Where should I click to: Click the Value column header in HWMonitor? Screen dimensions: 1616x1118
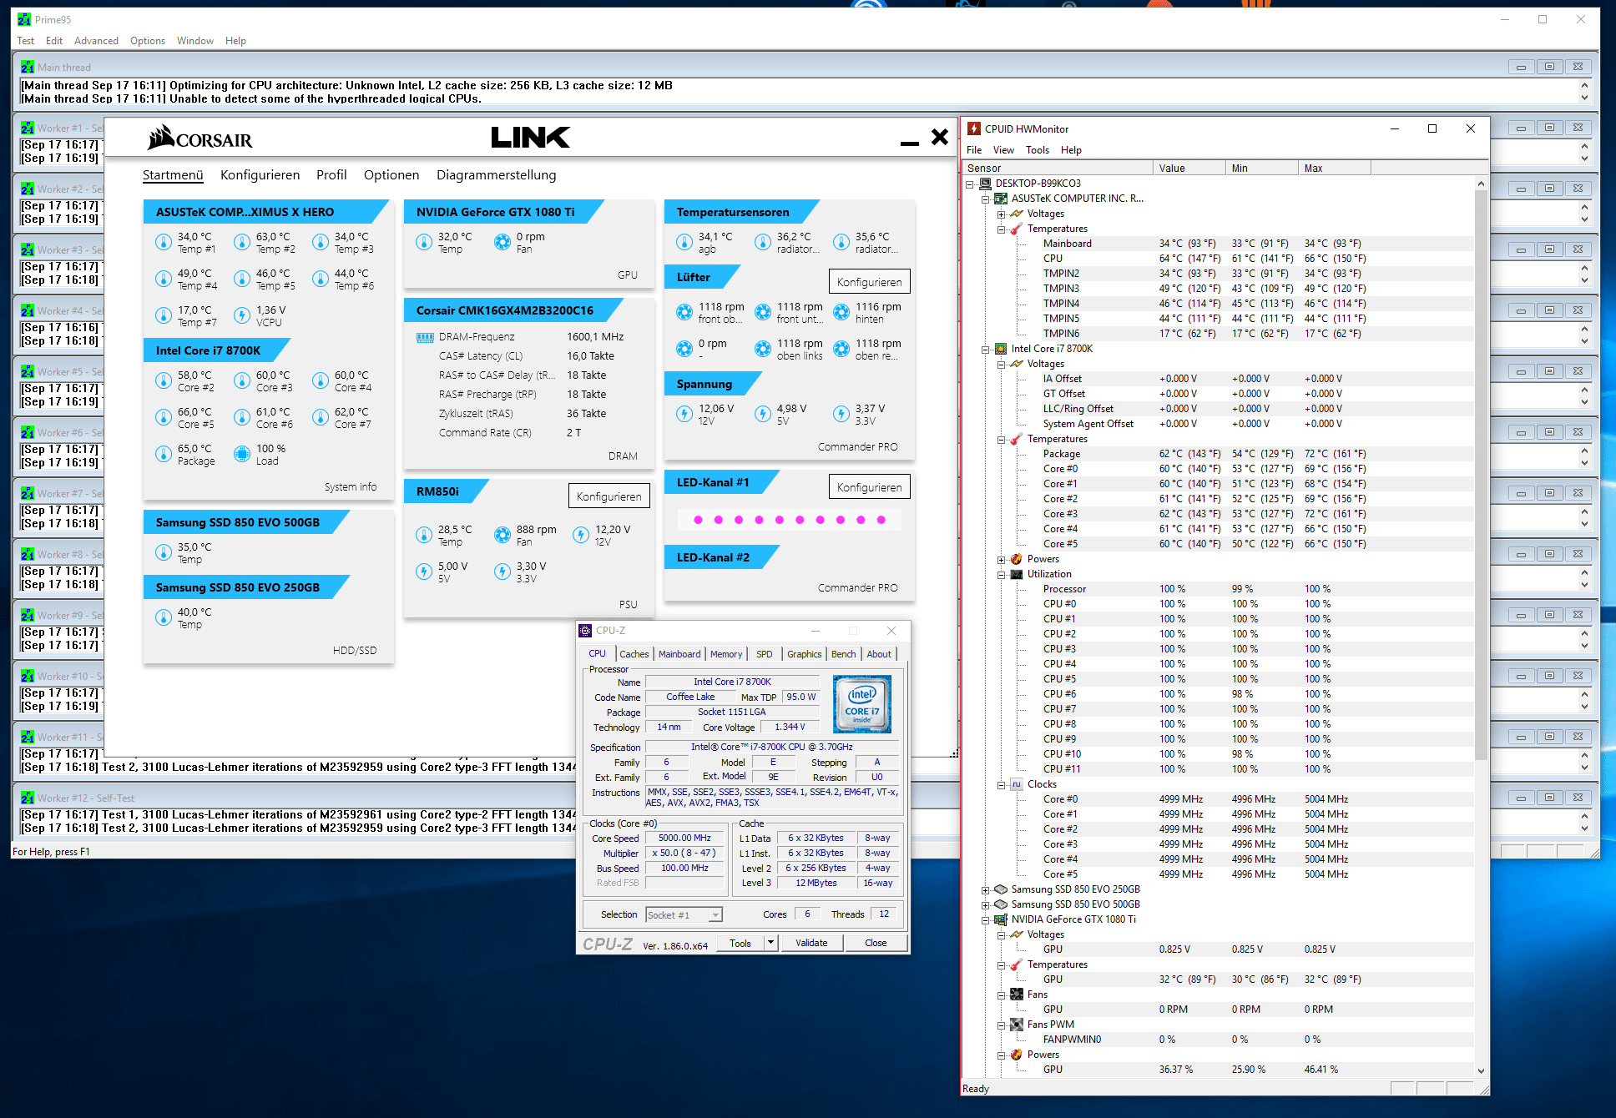point(1189,169)
